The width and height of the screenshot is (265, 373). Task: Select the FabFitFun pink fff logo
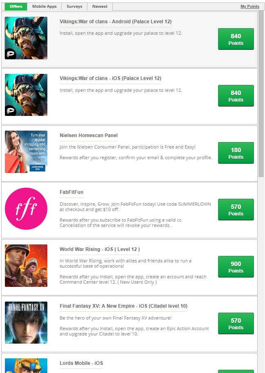[x=26, y=209]
